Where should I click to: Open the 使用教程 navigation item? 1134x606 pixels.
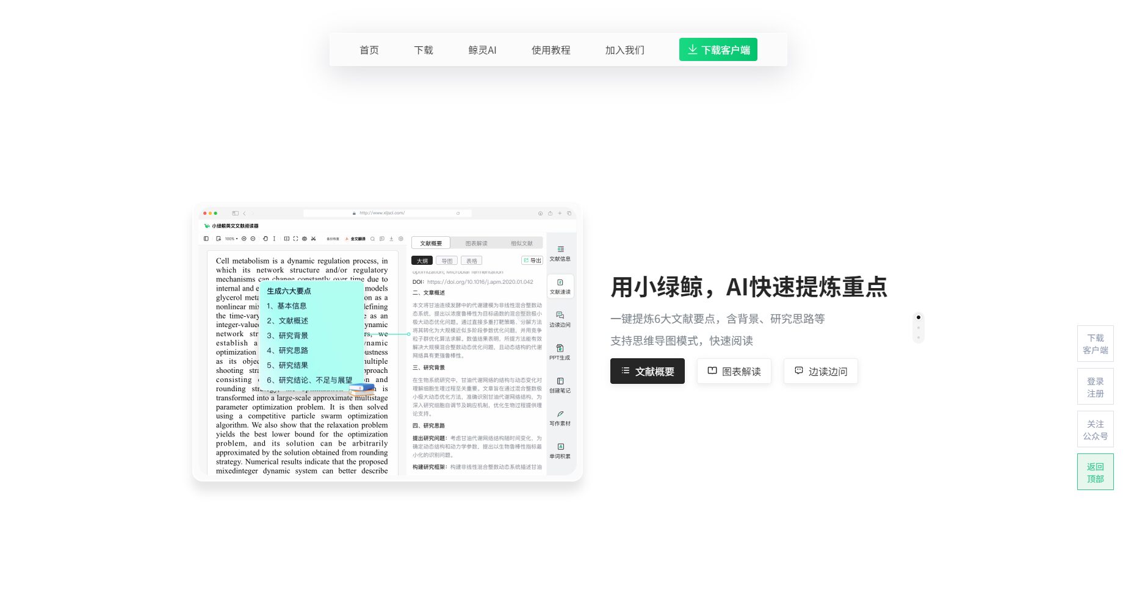point(551,50)
